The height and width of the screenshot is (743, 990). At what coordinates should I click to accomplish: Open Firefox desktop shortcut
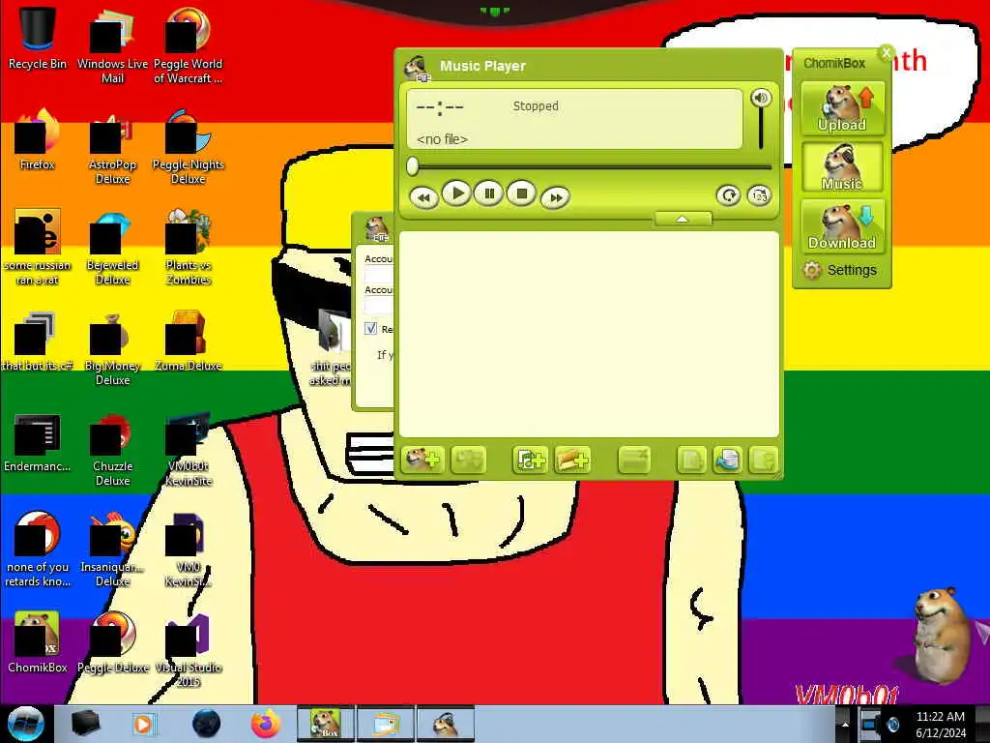tap(38, 140)
